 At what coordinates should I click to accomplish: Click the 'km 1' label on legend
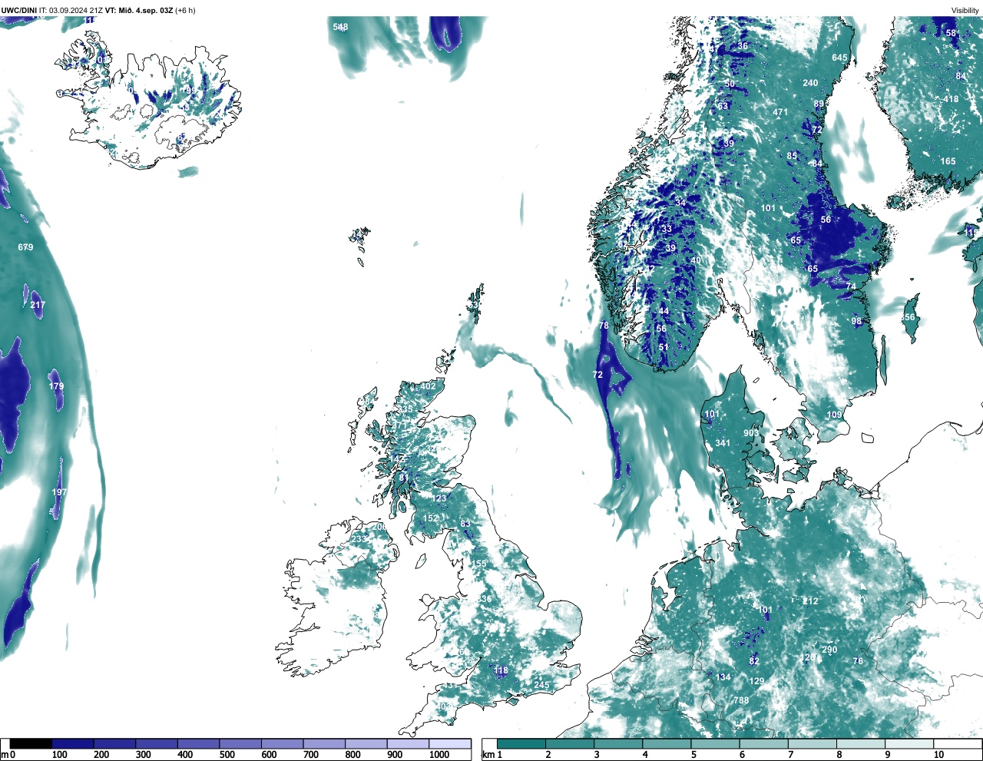point(492,755)
